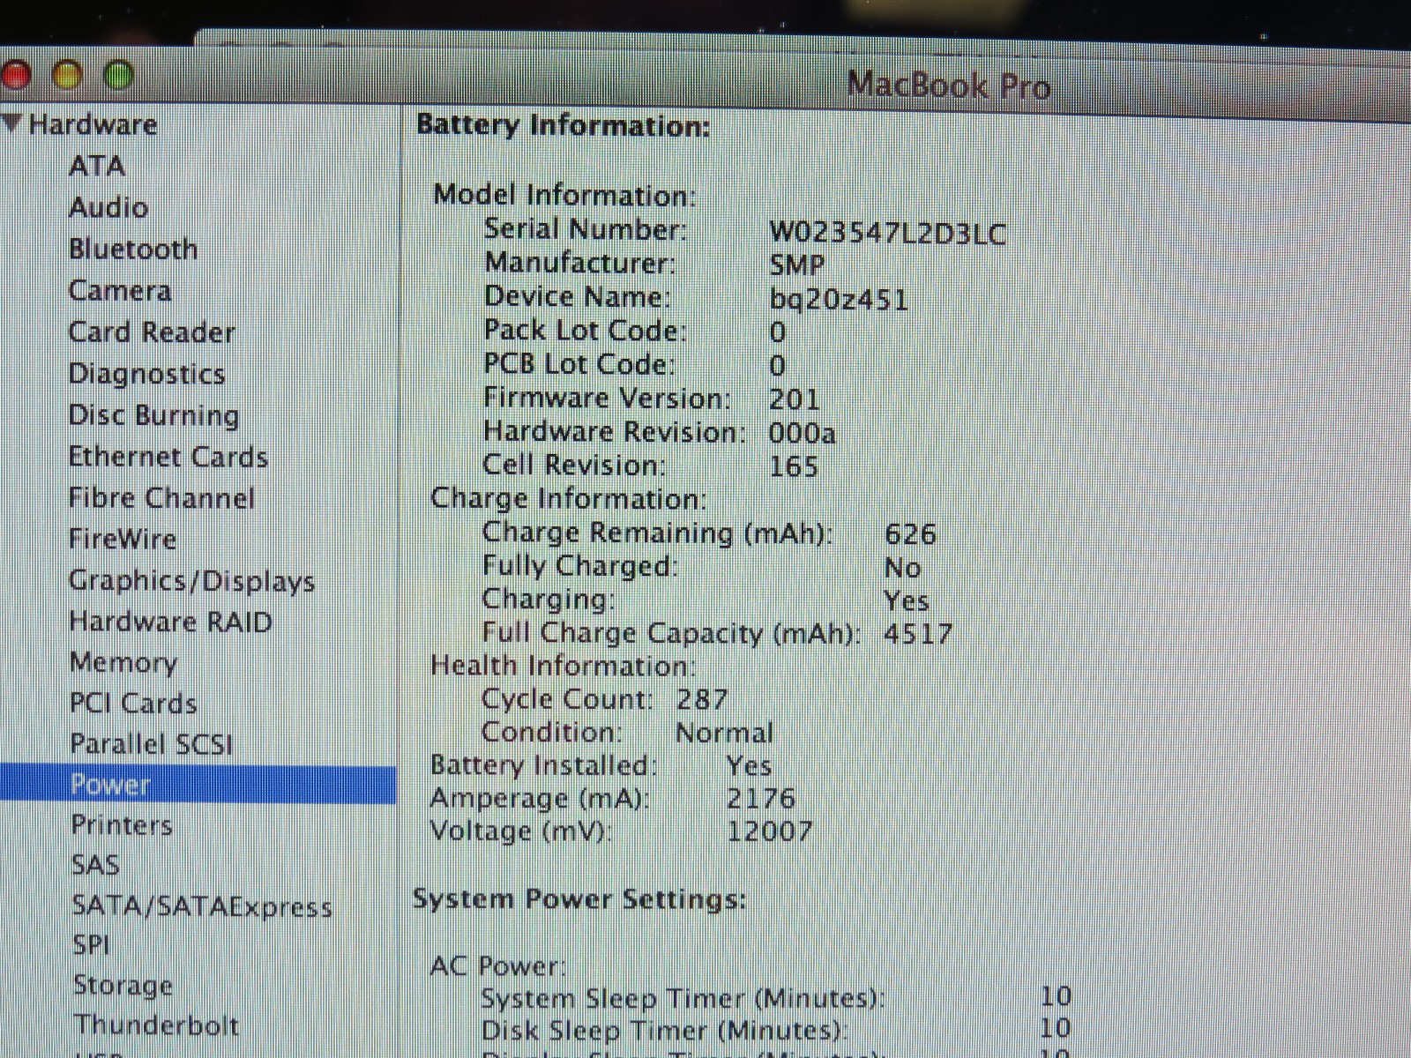The image size is (1411, 1058).
Task: Select Disc Burning entry
Action: pos(154,415)
